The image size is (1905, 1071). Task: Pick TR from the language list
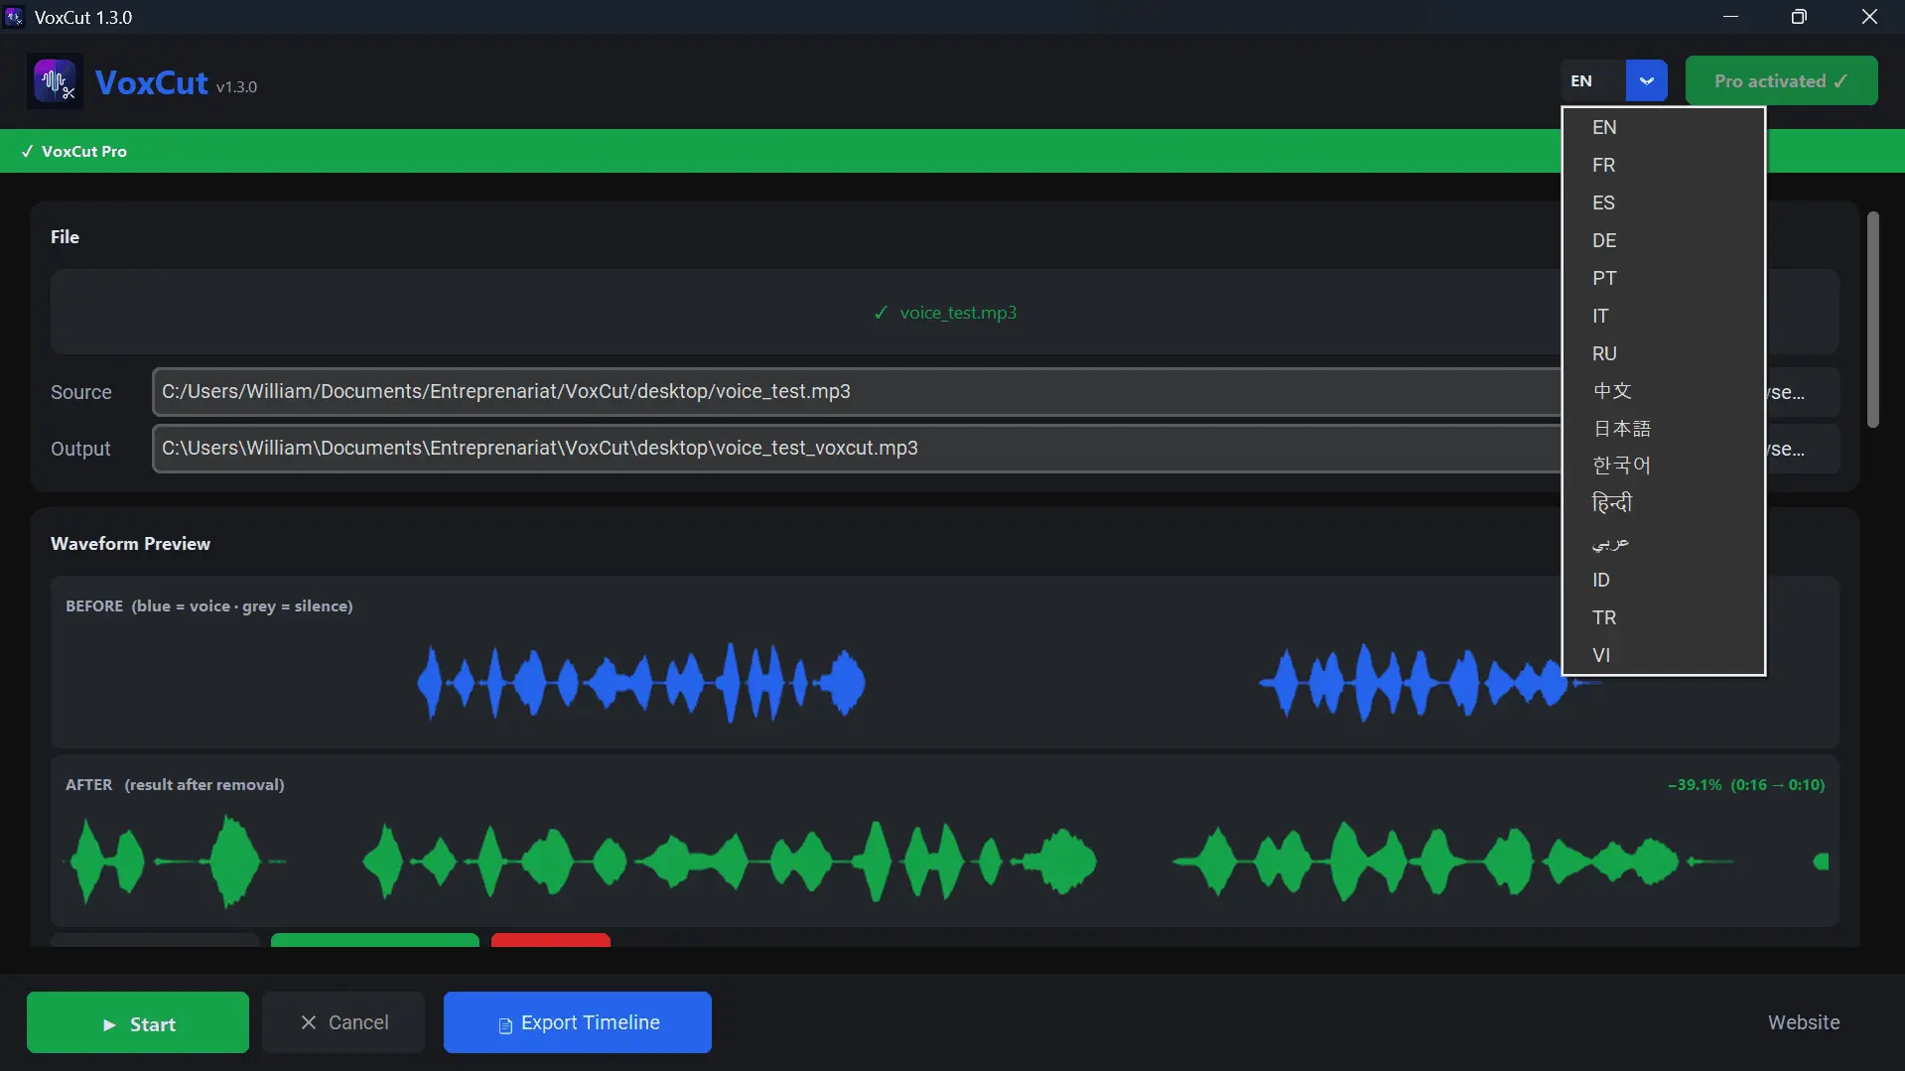[x=1663, y=618]
